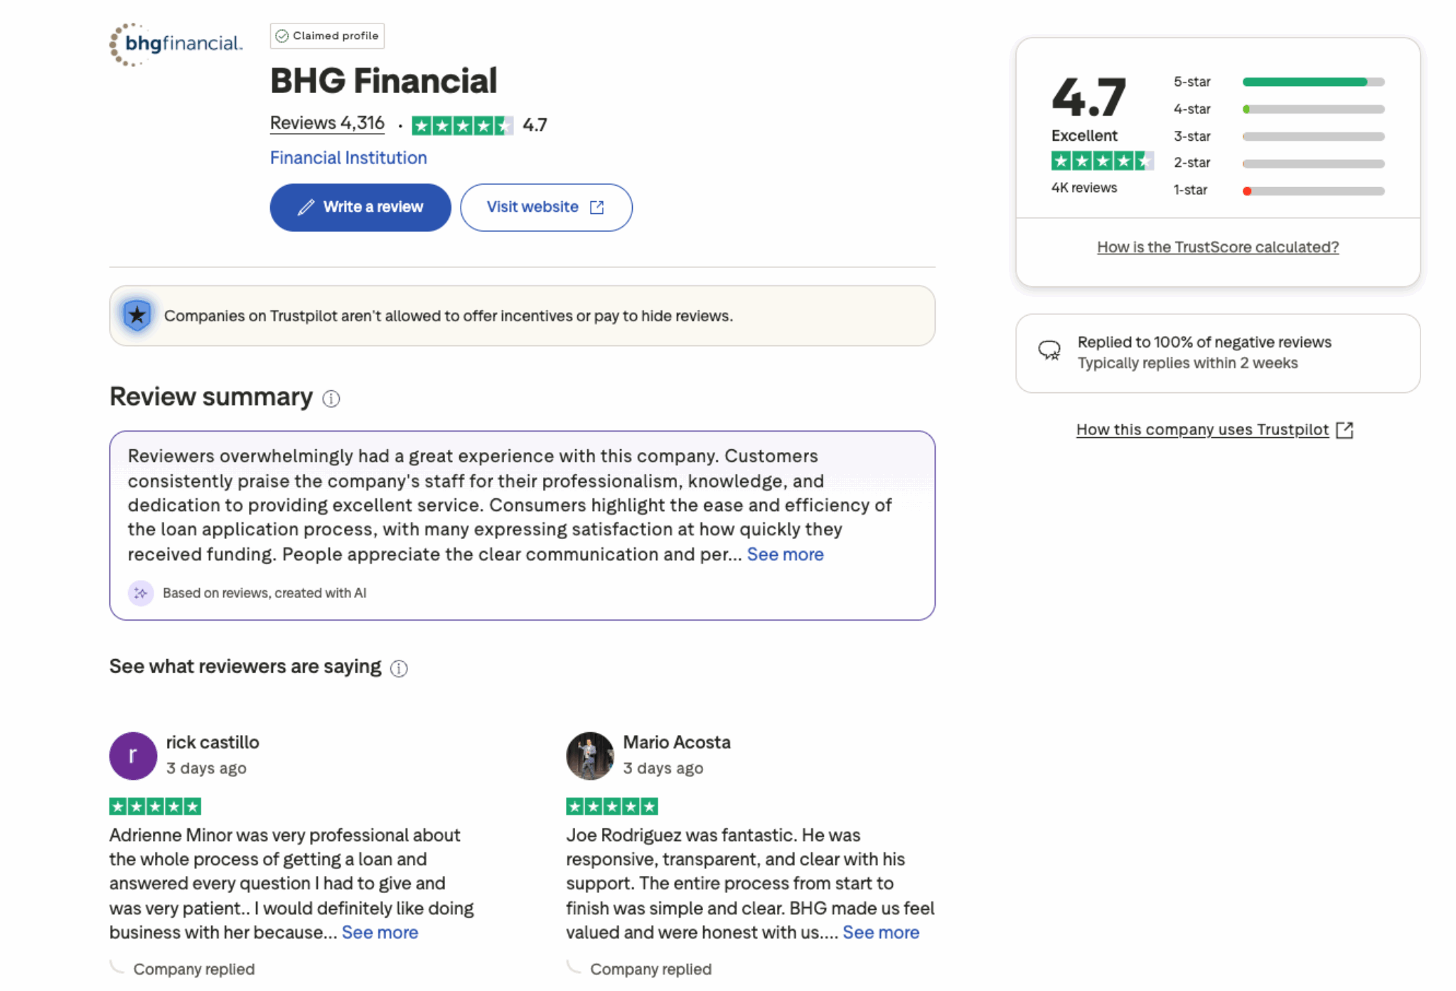Expand rick castillo's review via See more
Image resolution: width=1456 pixels, height=991 pixels.
(x=380, y=932)
